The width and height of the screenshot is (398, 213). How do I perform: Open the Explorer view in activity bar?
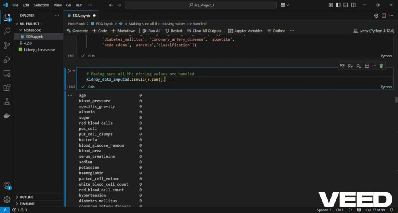click(x=7, y=18)
